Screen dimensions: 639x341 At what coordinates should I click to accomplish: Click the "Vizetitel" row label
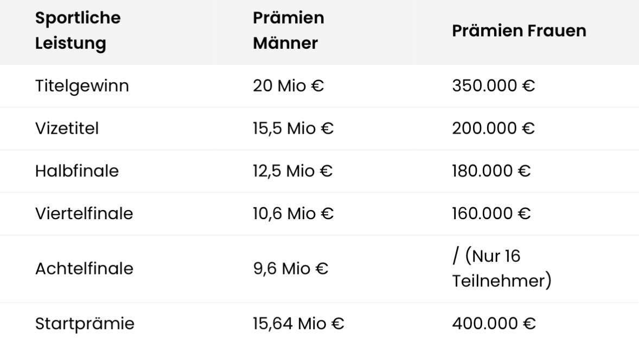(x=67, y=129)
